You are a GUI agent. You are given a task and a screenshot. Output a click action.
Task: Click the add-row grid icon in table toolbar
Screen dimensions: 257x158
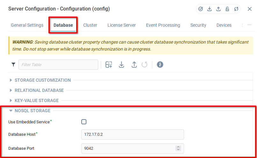pyautogui.click(x=109, y=65)
